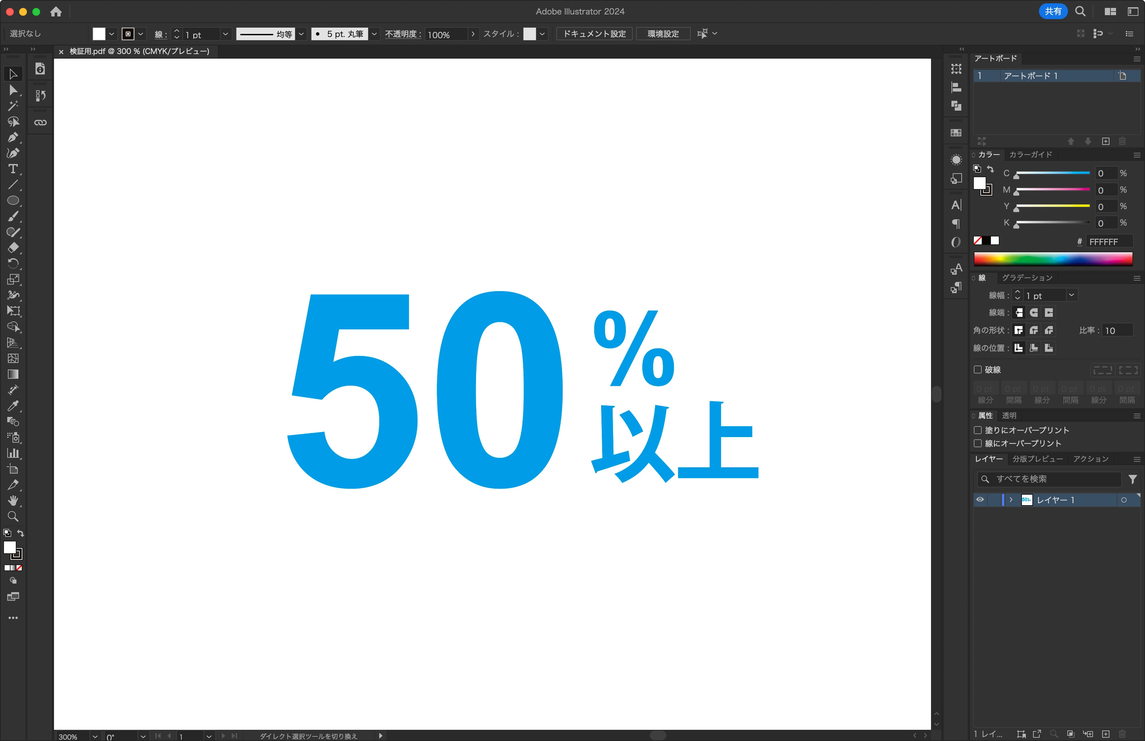Viewport: 1145px width, 741px height.
Task: Select the Type tool
Action: point(13,169)
